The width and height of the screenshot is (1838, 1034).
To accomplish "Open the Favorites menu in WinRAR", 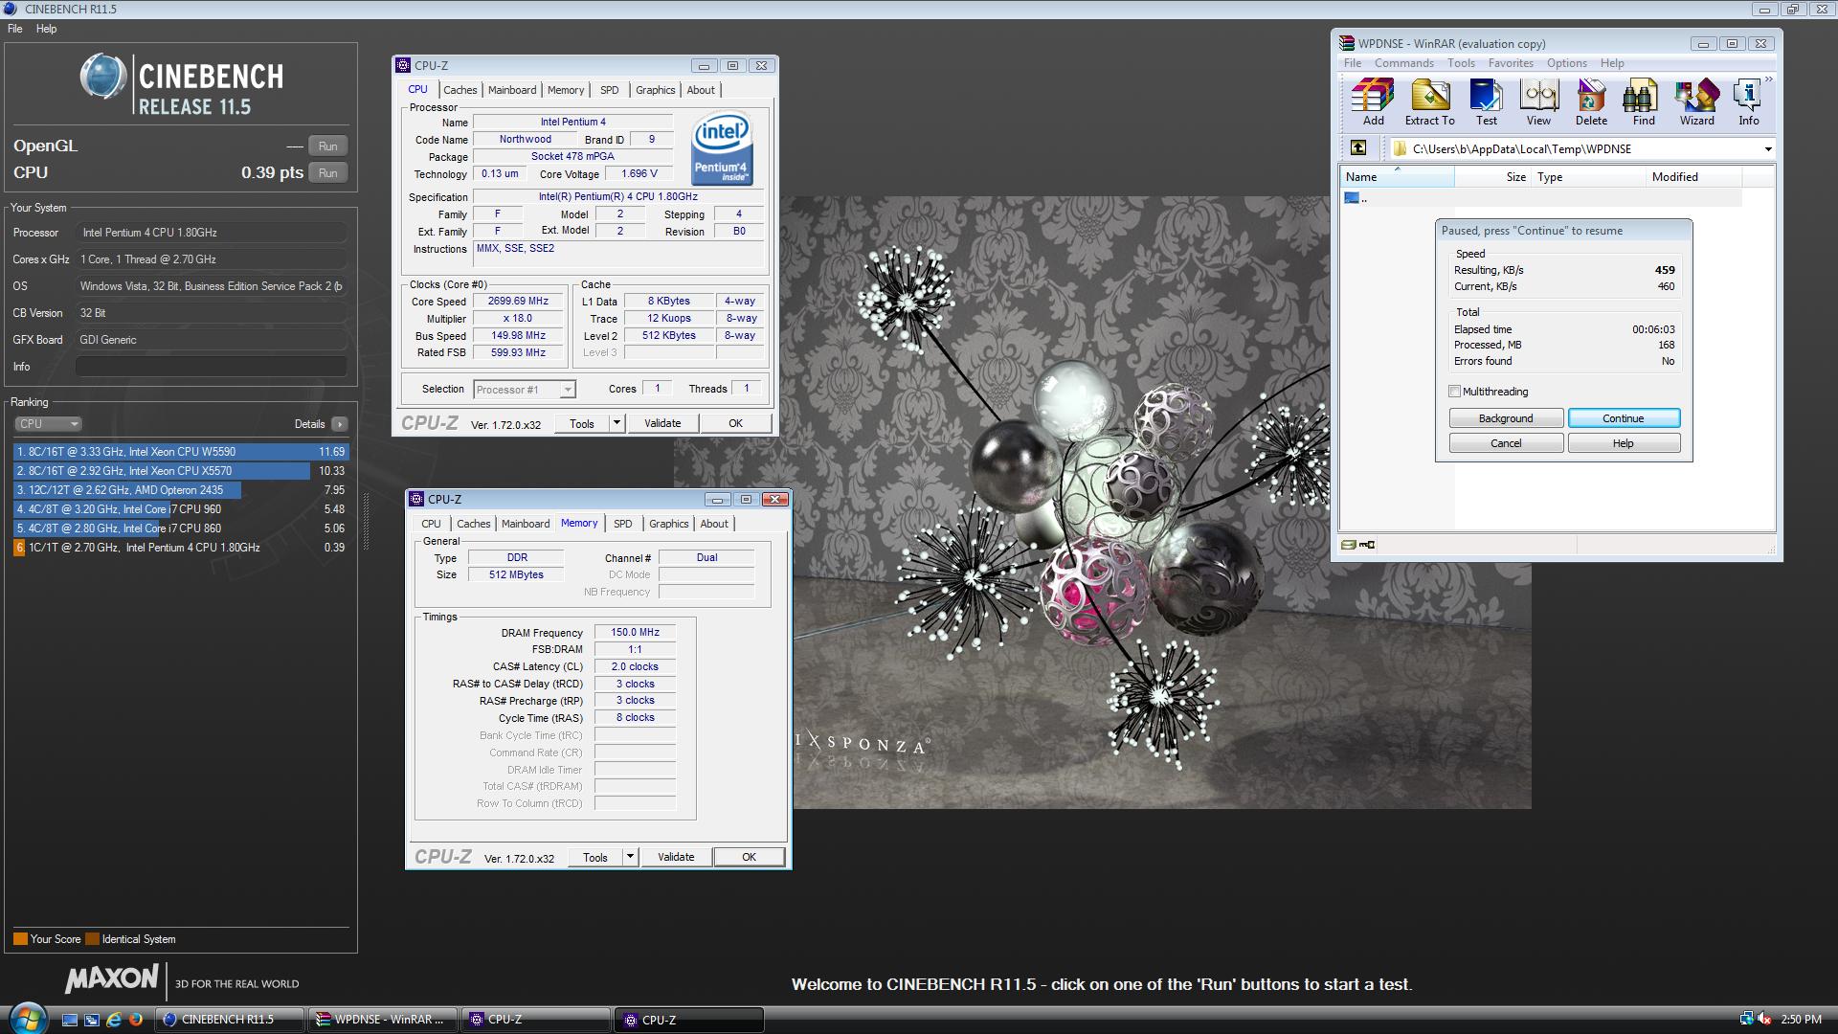I will point(1511,63).
